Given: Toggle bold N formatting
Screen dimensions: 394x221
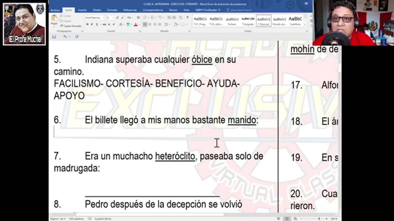Looking at the screenshot, I should [x=87, y=24].
